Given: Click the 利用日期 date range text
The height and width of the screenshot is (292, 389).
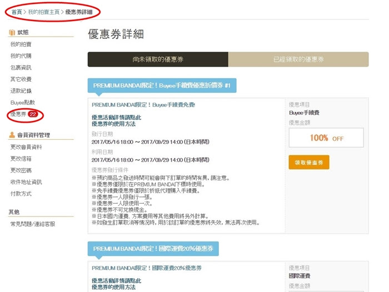Looking at the screenshot, I should [151, 160].
